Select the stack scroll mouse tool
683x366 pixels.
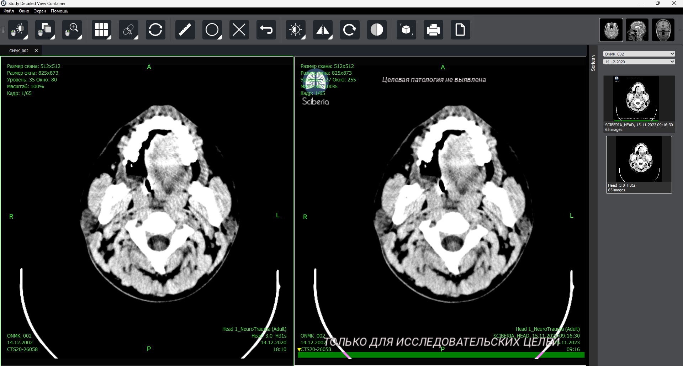point(45,30)
